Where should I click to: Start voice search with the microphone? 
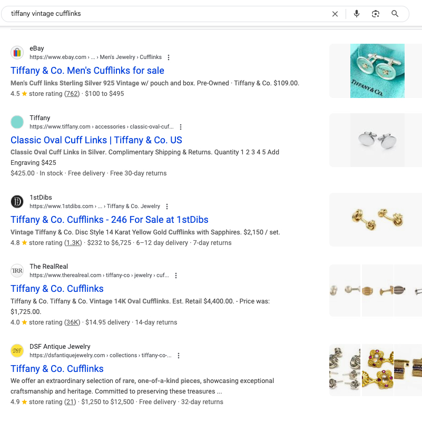357,14
